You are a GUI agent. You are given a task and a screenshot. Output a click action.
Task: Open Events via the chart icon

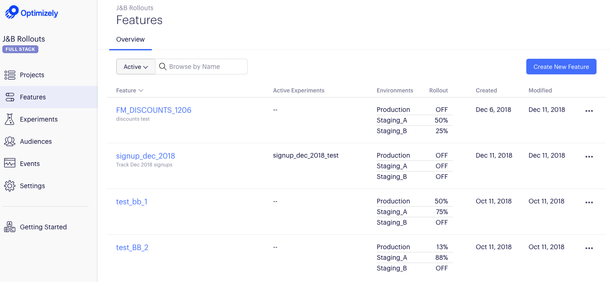[10, 163]
